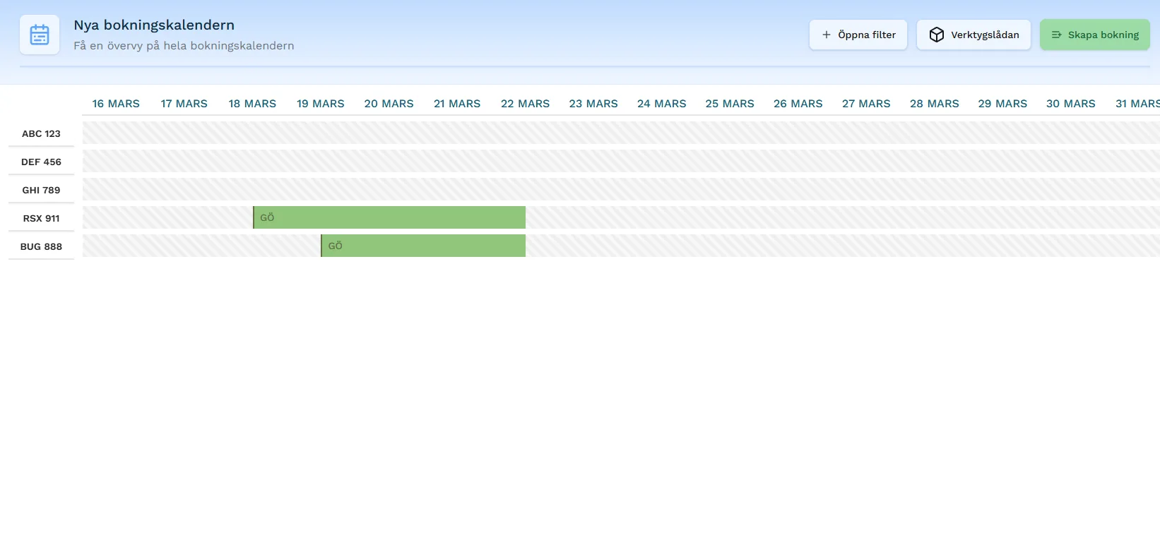
Task: Create a new booking with Skapa bokning
Action: (1094, 35)
